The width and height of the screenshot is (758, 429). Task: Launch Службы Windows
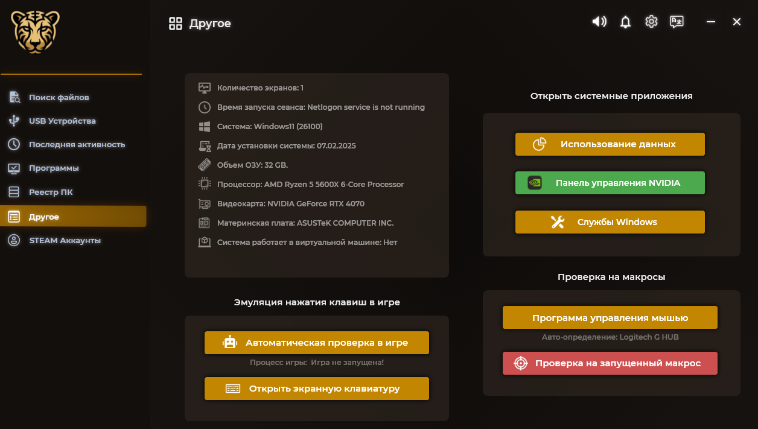click(610, 222)
